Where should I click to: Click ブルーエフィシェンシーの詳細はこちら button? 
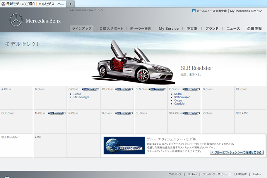tap(236, 152)
